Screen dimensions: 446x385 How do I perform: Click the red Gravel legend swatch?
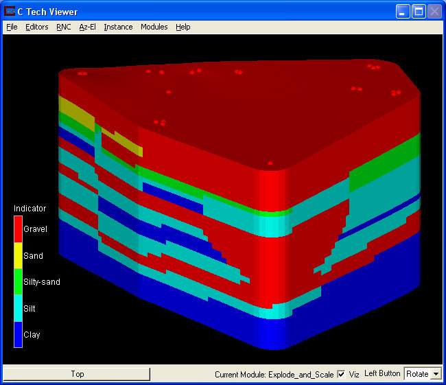(18, 229)
